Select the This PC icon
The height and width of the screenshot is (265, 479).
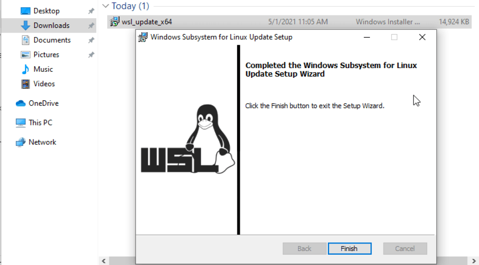point(21,123)
